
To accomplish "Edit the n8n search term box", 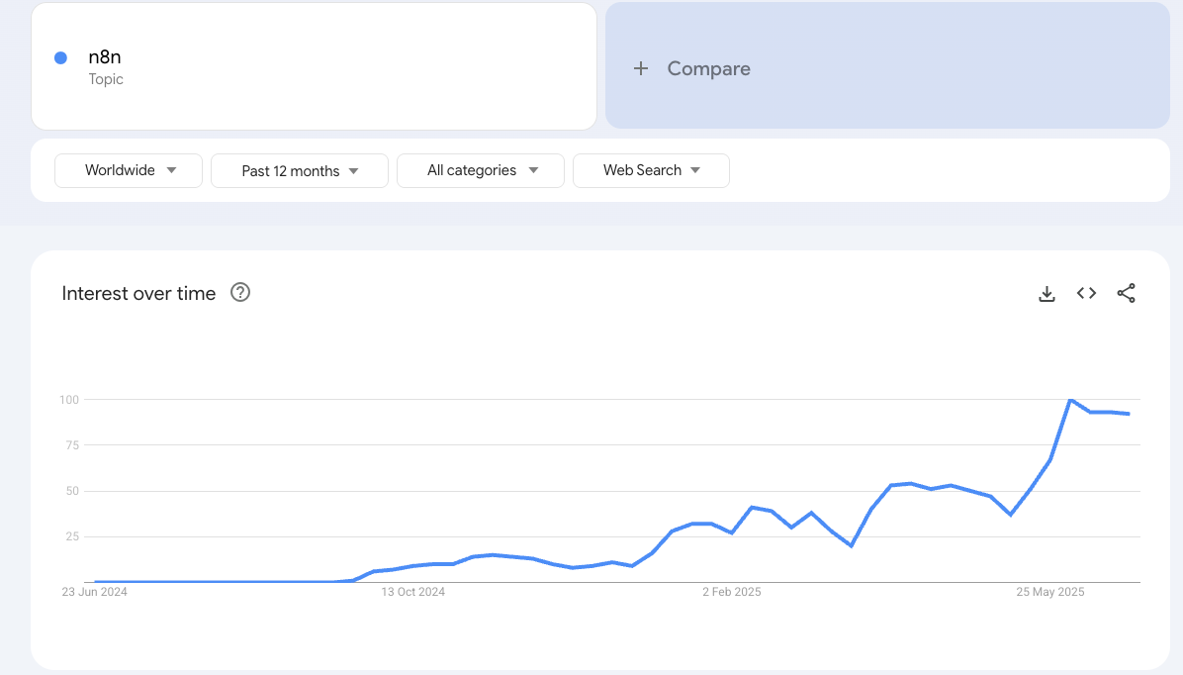I will click(314, 66).
